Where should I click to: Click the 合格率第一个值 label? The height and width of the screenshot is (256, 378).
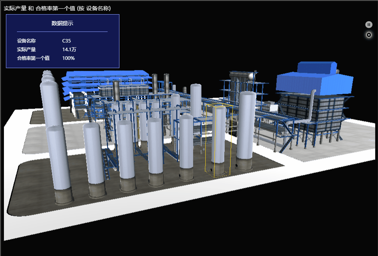pos(33,58)
